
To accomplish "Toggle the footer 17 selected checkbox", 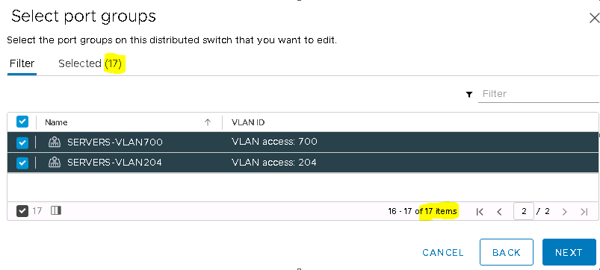I will (x=22, y=211).
